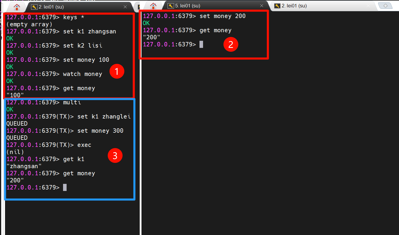Click the "set k1 zhanglei" command
The height and width of the screenshot is (235, 399).
[104, 116]
